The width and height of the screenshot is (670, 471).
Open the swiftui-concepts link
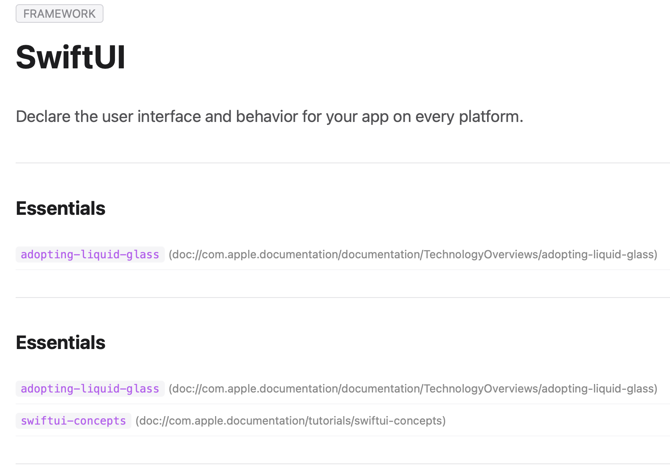pos(74,421)
